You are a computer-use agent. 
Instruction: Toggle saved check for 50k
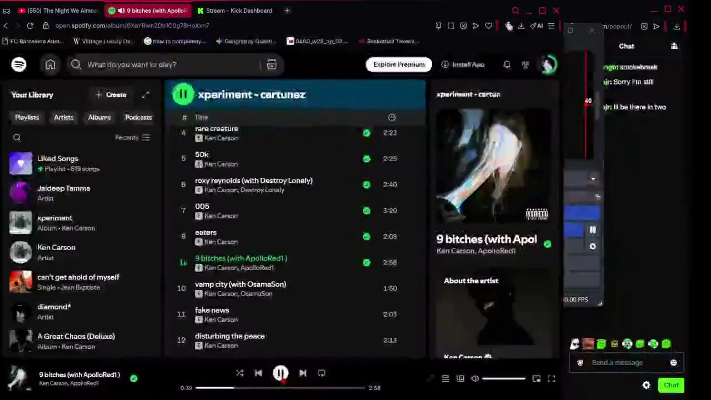[367, 159]
